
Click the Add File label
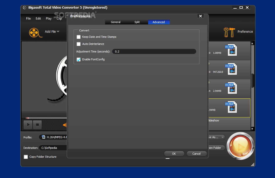(x=50, y=31)
